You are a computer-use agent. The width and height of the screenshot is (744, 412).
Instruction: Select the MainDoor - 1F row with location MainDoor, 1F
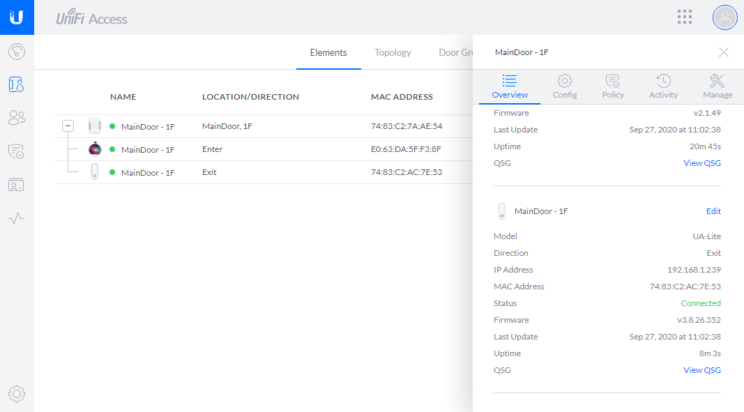(264, 126)
